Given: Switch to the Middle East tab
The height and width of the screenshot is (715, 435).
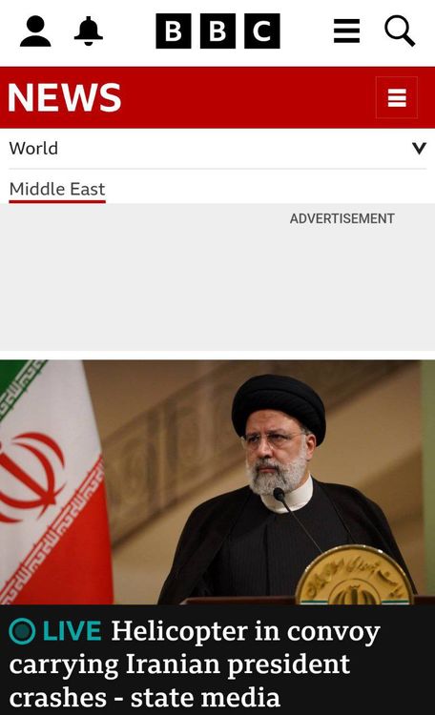Looking at the screenshot, I should point(57,190).
